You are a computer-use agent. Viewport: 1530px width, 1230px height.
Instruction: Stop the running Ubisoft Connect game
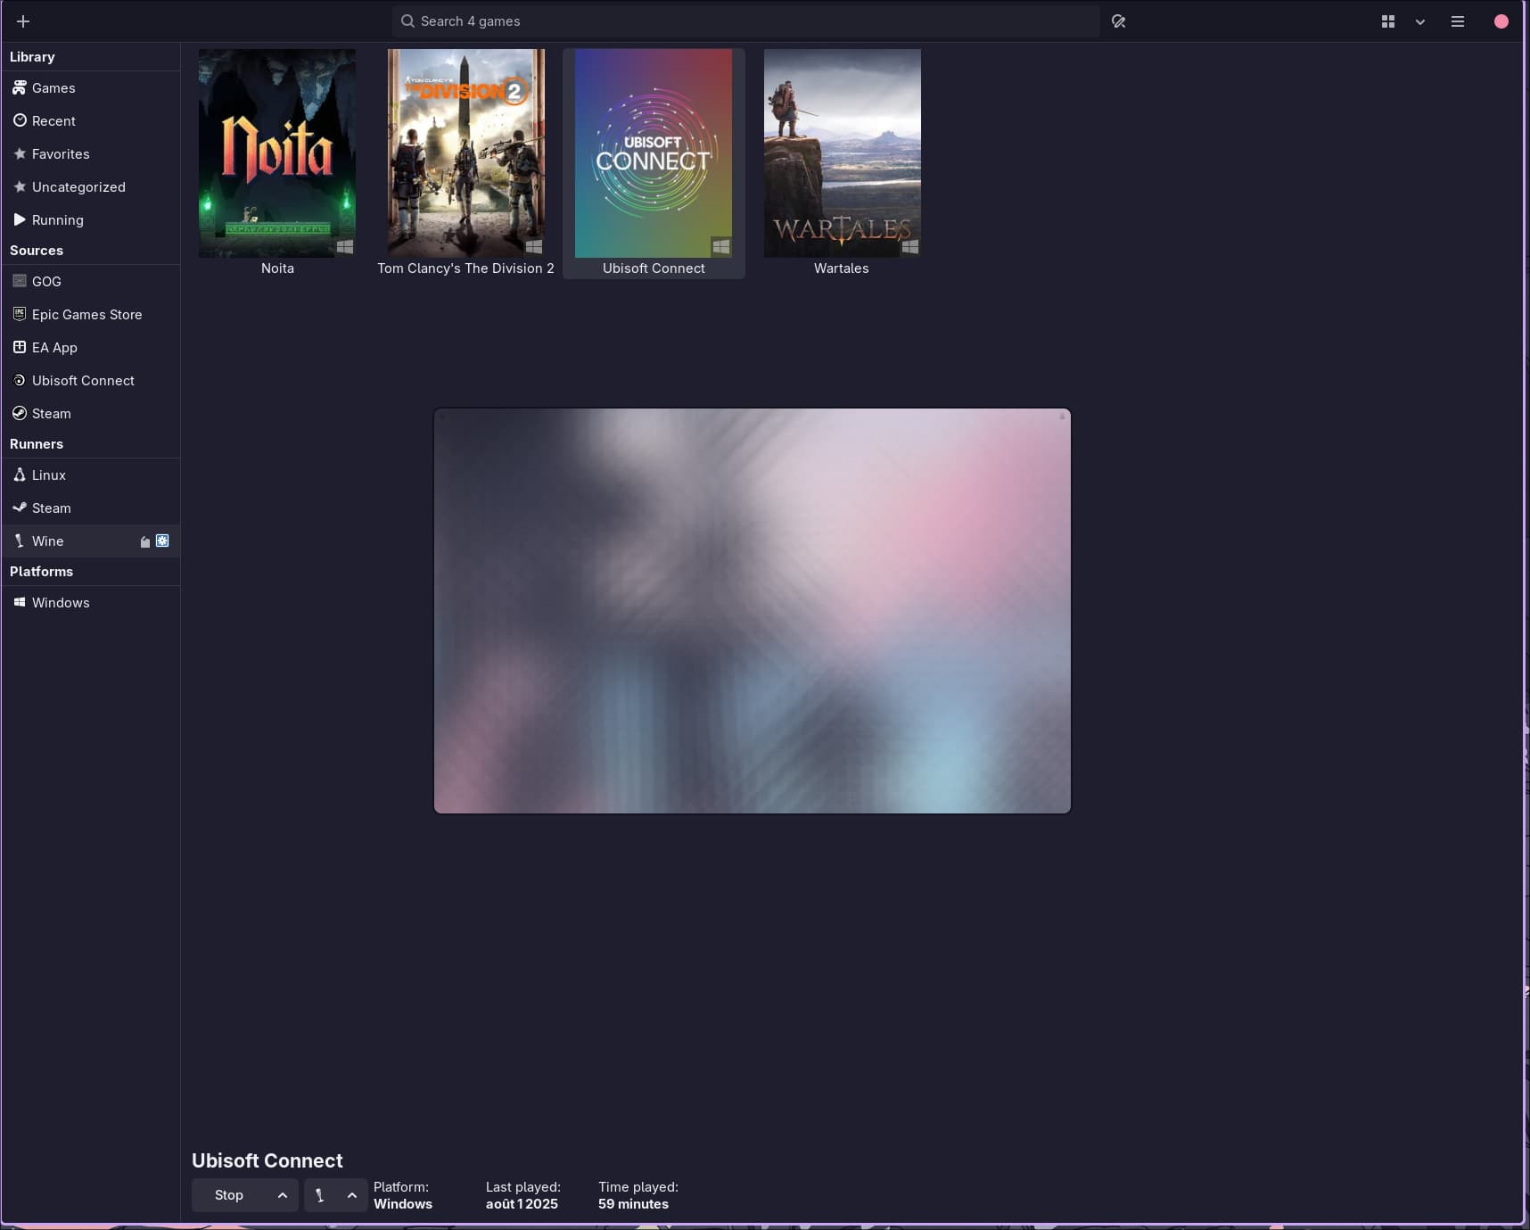point(228,1195)
